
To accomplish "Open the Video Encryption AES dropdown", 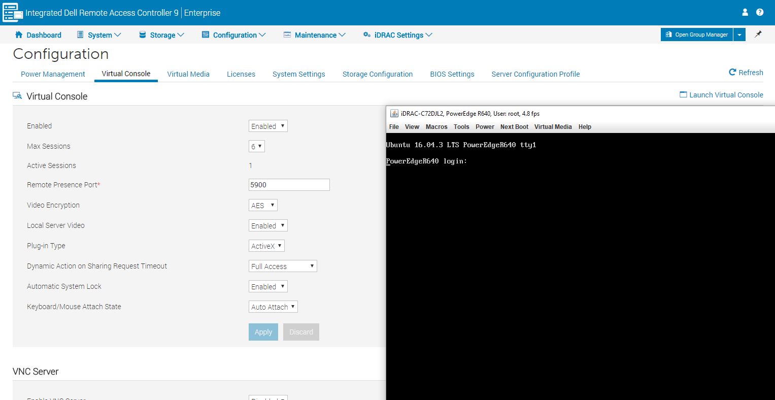I will click(x=263, y=205).
